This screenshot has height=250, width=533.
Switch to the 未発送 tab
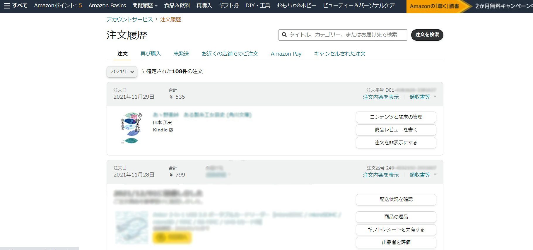click(x=181, y=54)
